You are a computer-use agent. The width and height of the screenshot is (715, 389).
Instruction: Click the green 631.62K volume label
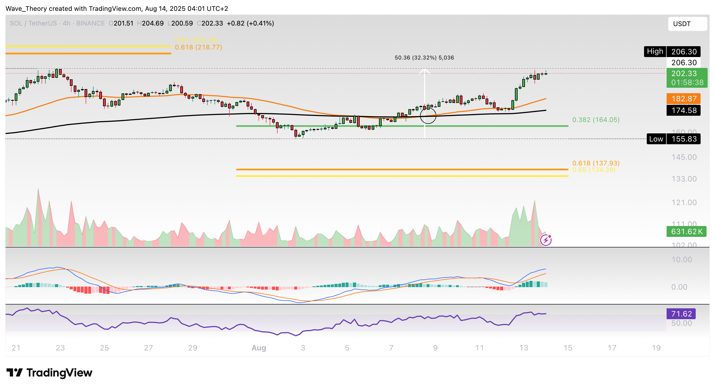686,231
